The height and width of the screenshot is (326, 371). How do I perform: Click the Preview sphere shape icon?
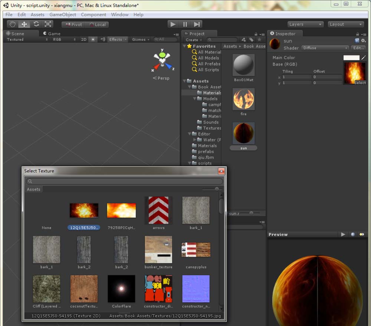tap(352, 234)
